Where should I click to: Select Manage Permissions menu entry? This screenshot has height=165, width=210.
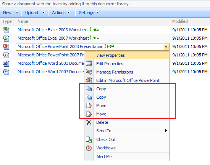click(x=127, y=72)
